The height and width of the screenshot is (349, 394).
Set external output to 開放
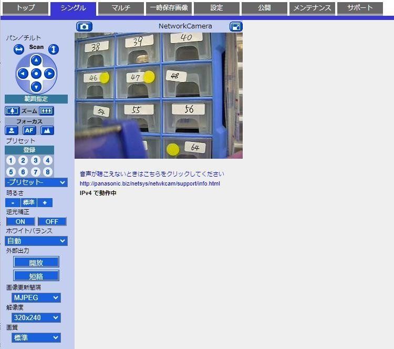pos(36,262)
